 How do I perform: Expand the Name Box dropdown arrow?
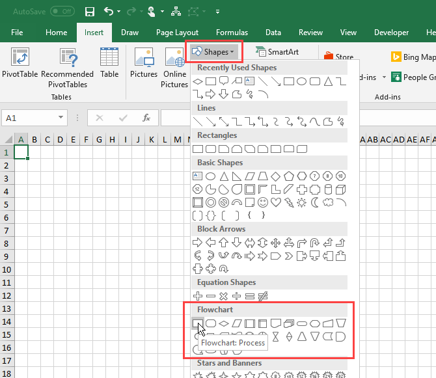61,118
